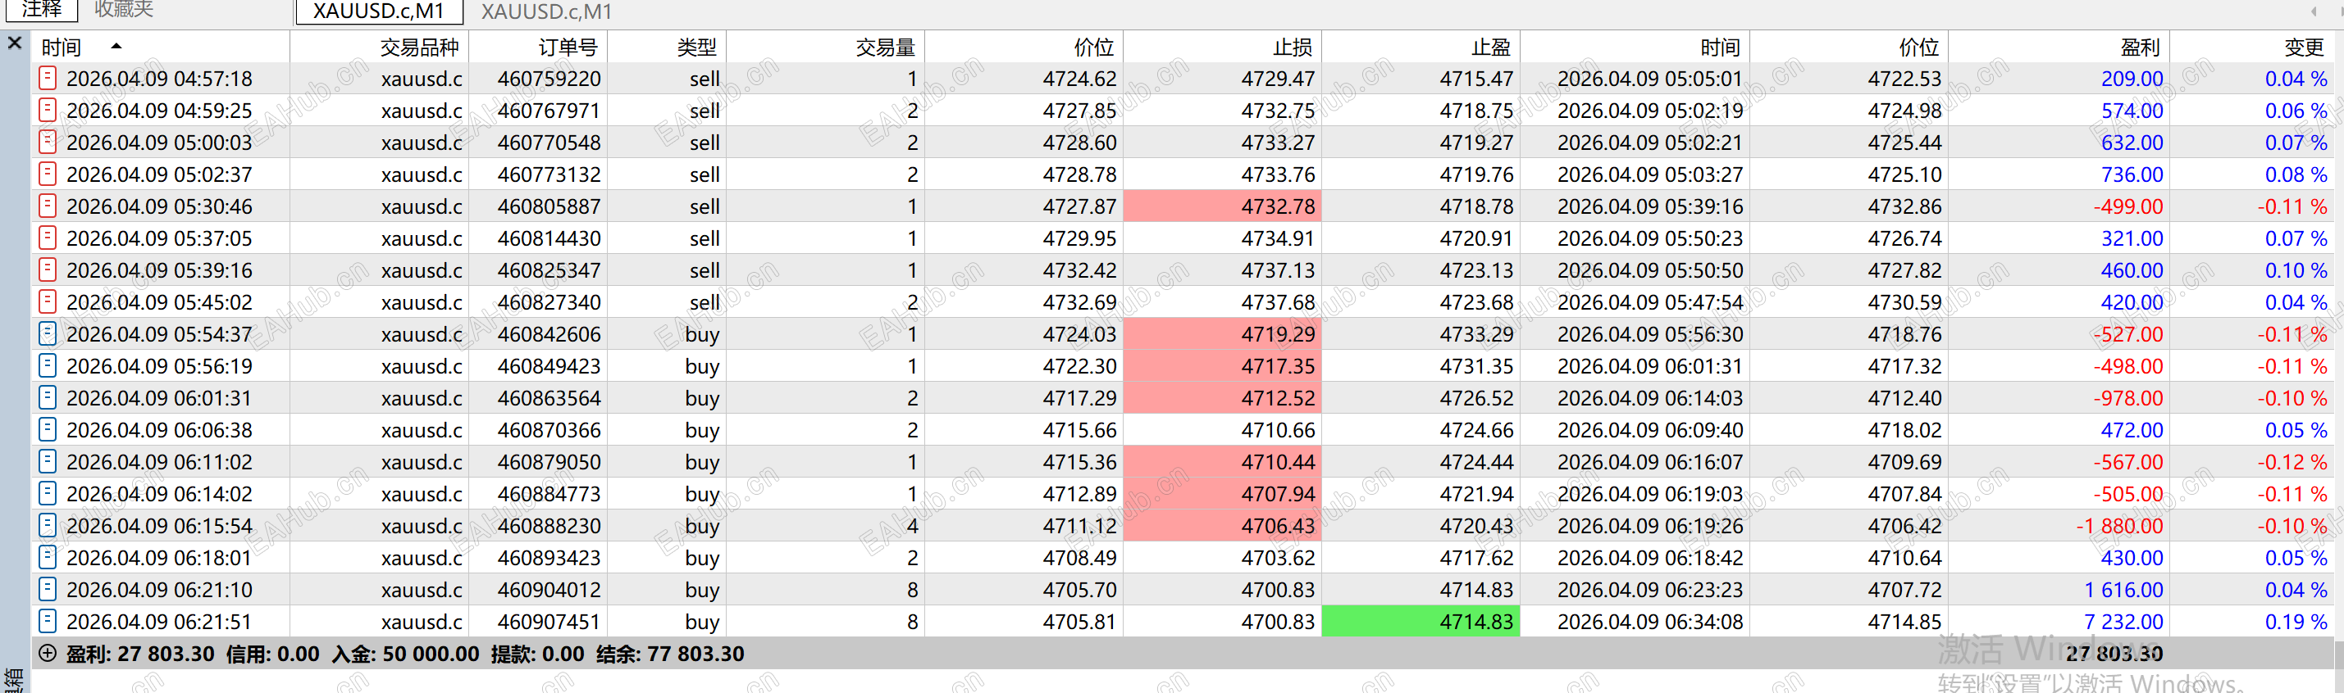This screenshot has height=693, width=2344.
Task: Select the red stop loss cell 4719.29
Action: coord(1222,333)
